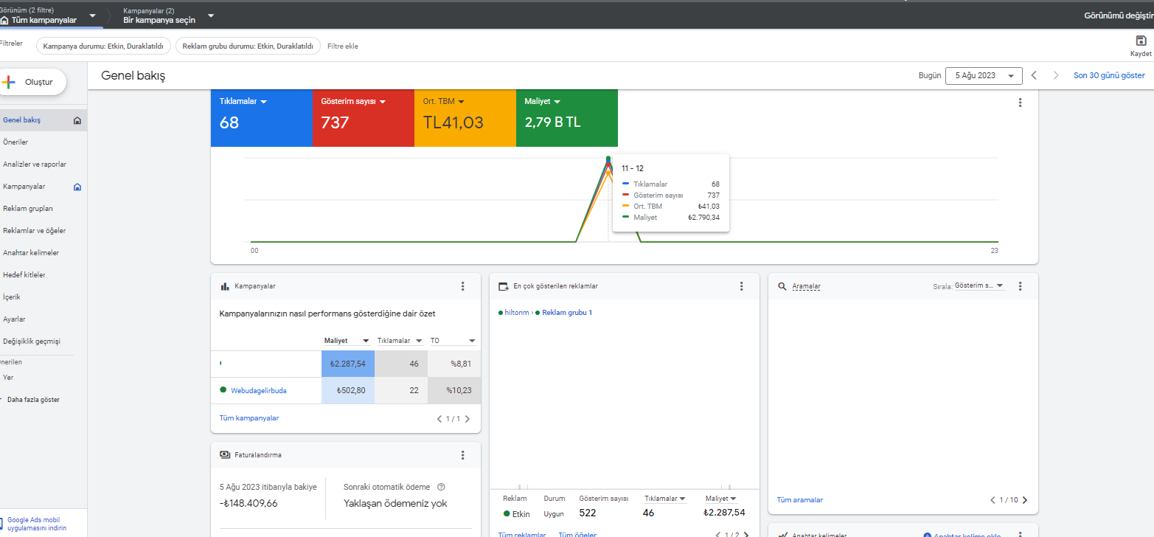
Task: Click the ₺502,80 cost cell
Action: point(348,390)
